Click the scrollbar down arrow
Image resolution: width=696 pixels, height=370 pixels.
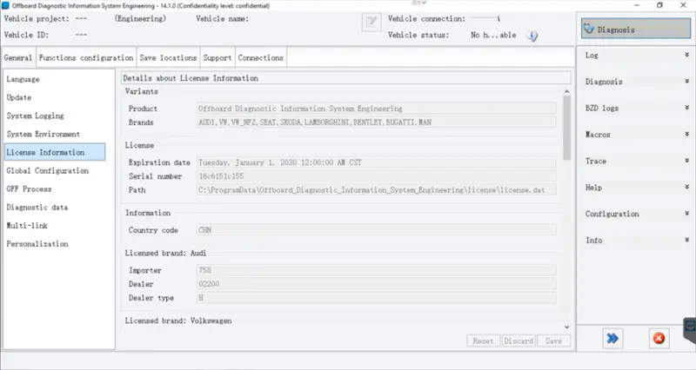click(567, 327)
